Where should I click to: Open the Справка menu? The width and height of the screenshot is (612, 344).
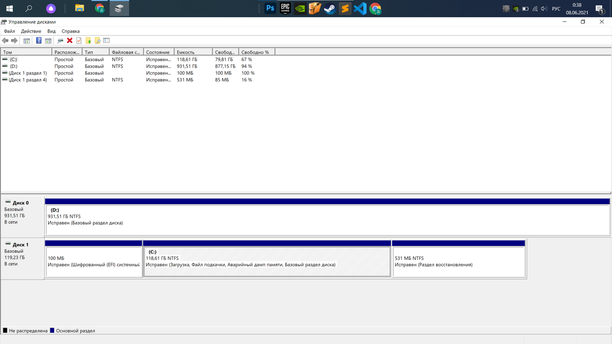pos(70,31)
